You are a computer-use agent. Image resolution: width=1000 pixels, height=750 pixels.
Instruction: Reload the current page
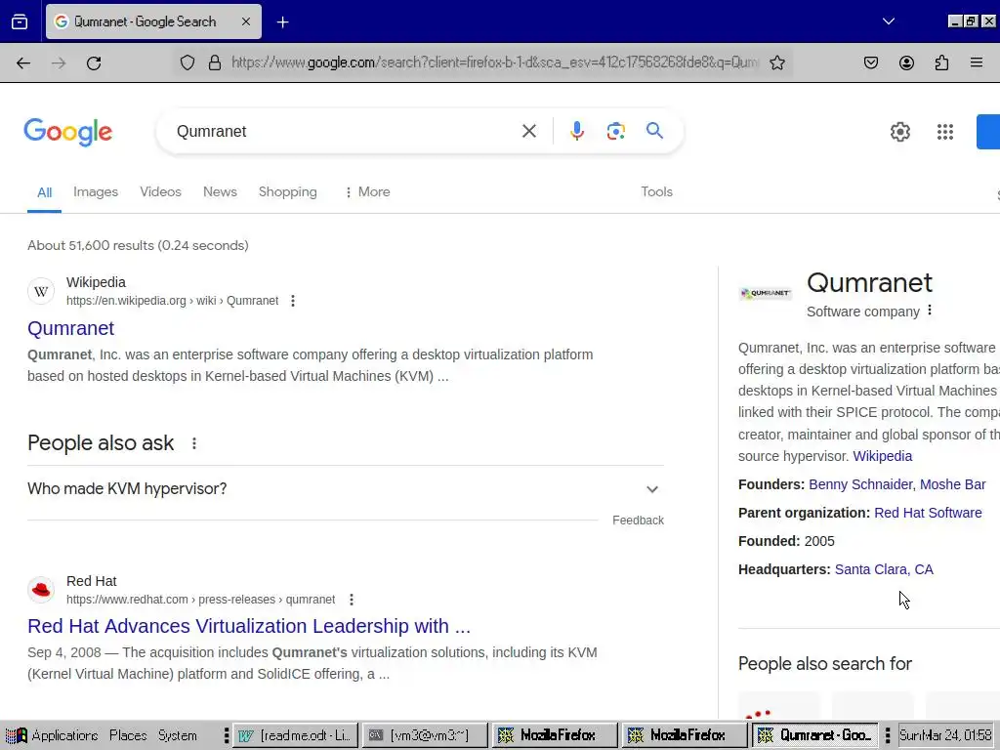(x=94, y=62)
